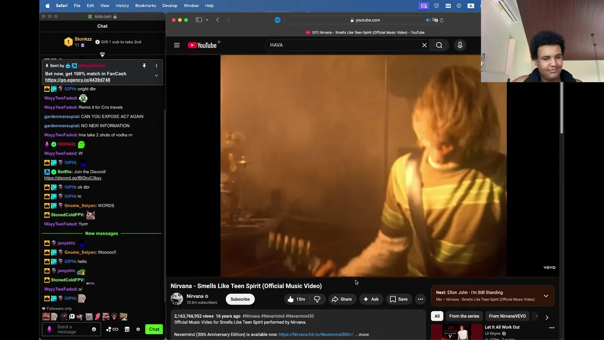Insert the first laughing-man quick emote
Viewport: 604px width, 340px height.
(x=46, y=316)
